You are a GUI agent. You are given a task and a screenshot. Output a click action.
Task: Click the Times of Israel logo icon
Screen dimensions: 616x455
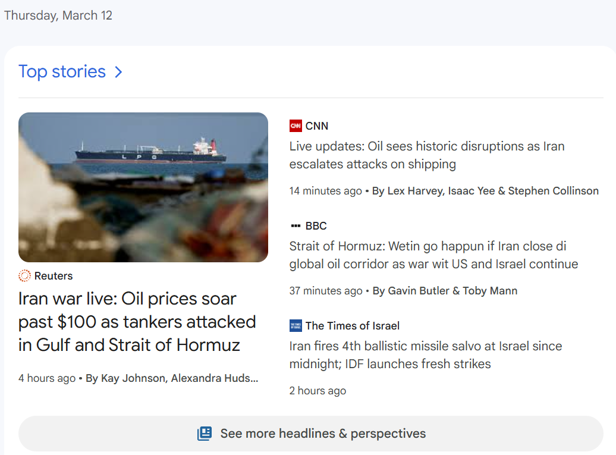[x=296, y=326]
